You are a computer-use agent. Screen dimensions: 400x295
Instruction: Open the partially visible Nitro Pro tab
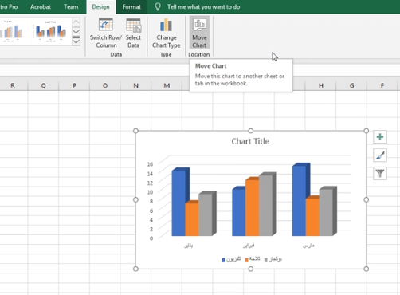click(9, 7)
